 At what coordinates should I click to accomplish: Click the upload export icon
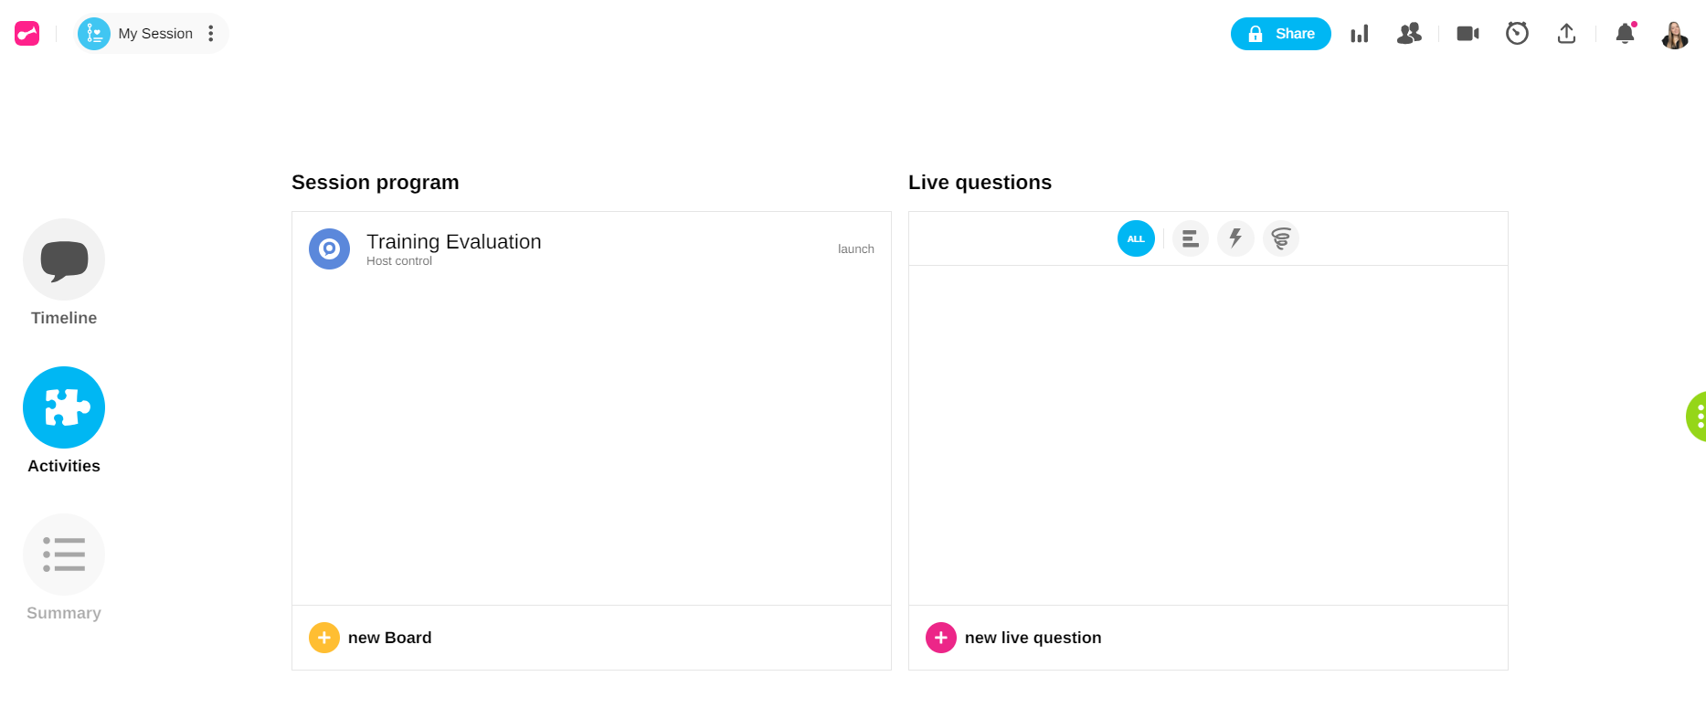[x=1566, y=34]
